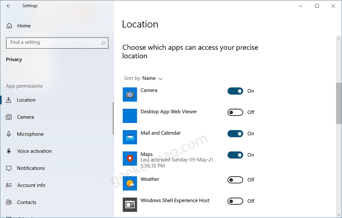
Task: Click the Location person-pin icon
Action: pos(9,100)
